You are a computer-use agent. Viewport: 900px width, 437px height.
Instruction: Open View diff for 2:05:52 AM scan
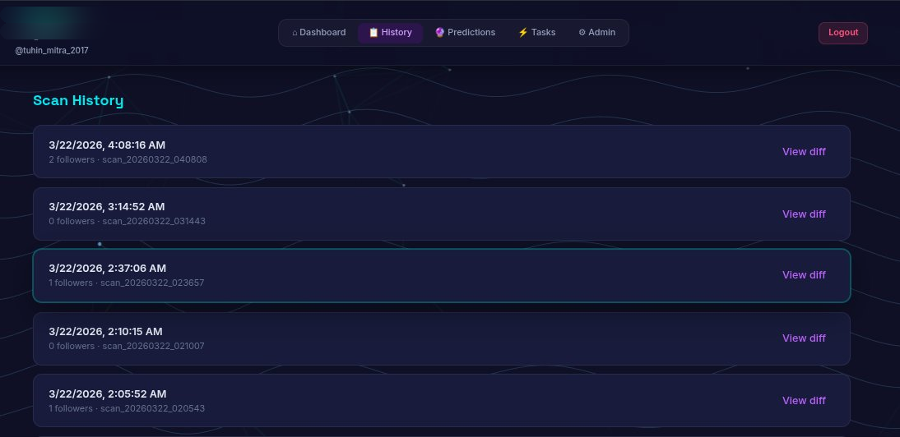tap(804, 400)
